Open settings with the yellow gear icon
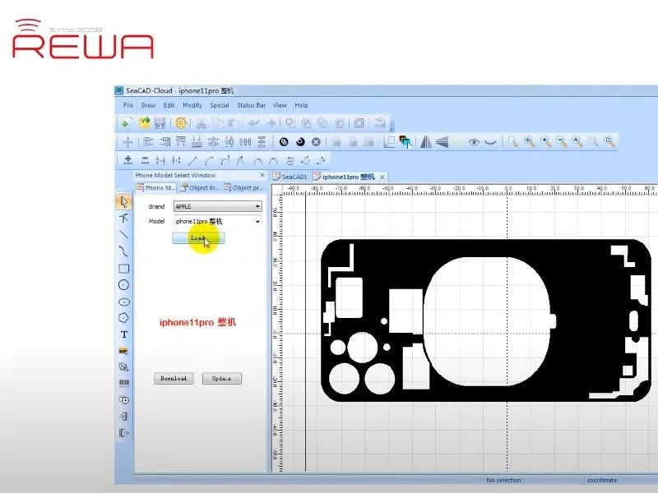This screenshot has width=658, height=493. (181, 122)
